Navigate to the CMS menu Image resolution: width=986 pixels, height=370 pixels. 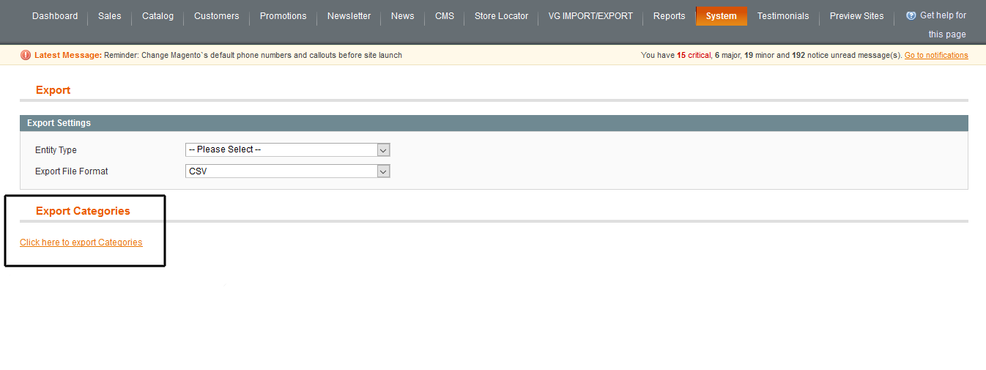444,16
